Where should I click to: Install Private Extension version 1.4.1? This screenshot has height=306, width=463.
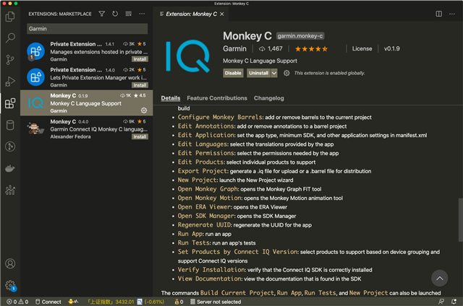click(140, 59)
